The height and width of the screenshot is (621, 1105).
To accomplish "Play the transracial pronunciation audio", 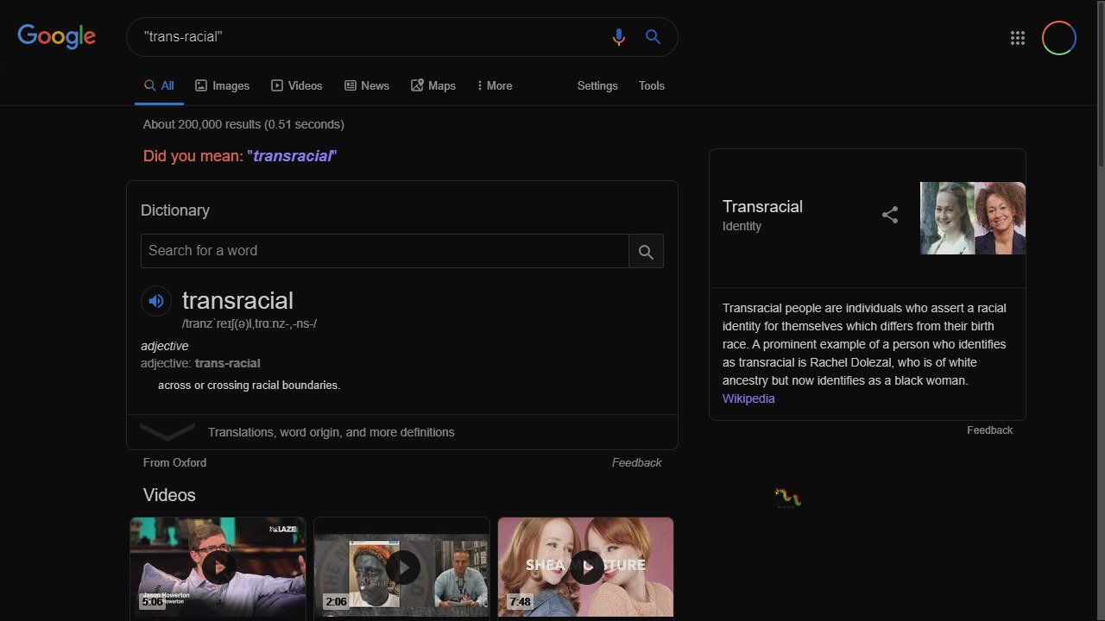I will tap(156, 301).
